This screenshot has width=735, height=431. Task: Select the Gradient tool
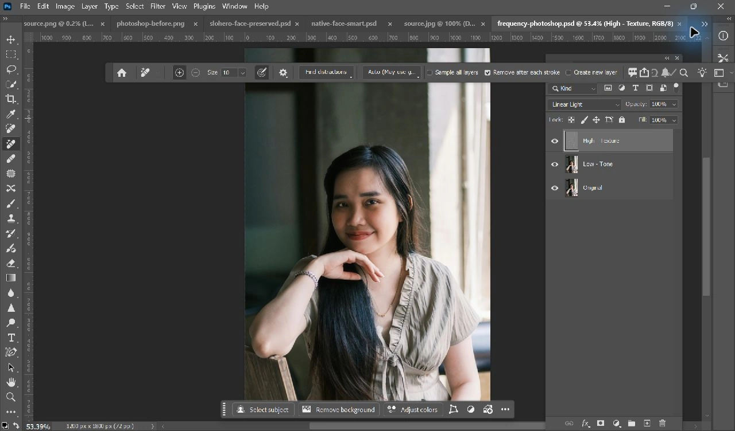click(11, 278)
